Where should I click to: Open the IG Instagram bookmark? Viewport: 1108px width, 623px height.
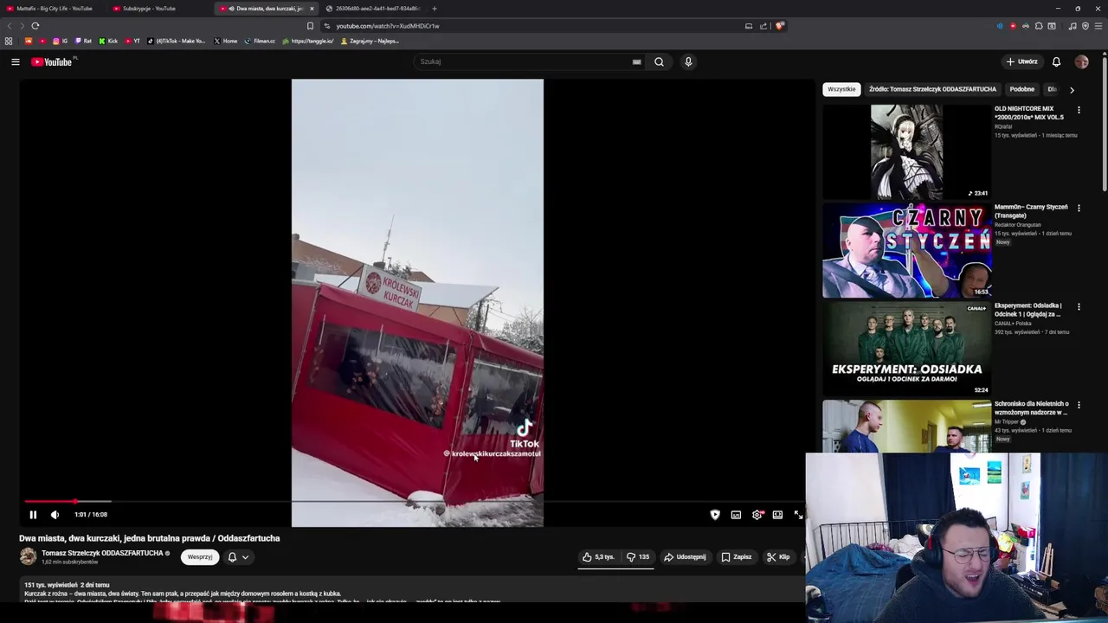(60, 41)
